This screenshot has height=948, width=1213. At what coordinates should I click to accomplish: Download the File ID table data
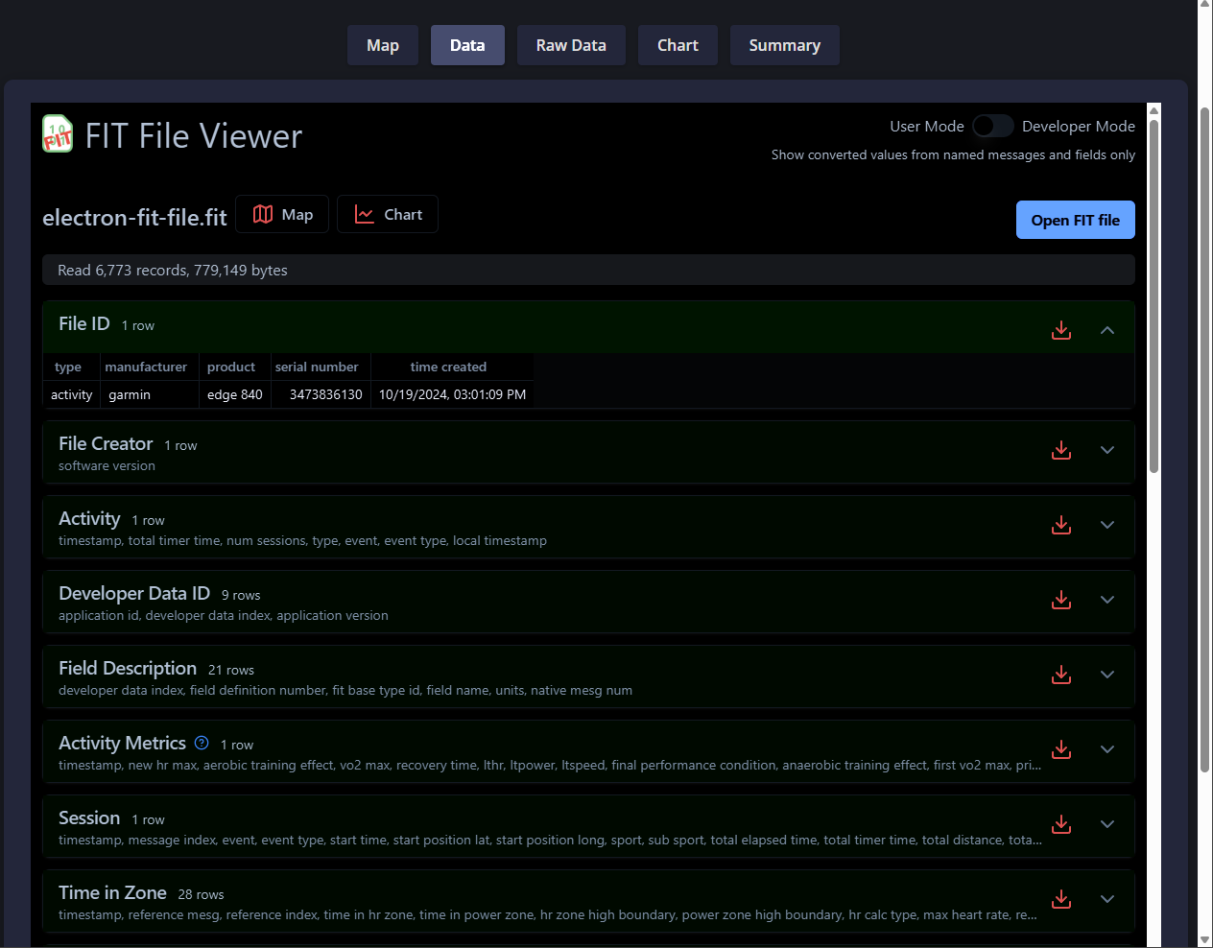tap(1061, 330)
